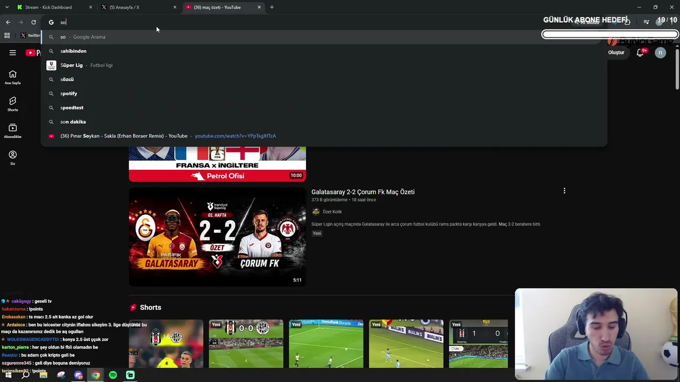Open Pınar Soykan - Sakla YouTube suggestion
680x382 pixels.
324,136
